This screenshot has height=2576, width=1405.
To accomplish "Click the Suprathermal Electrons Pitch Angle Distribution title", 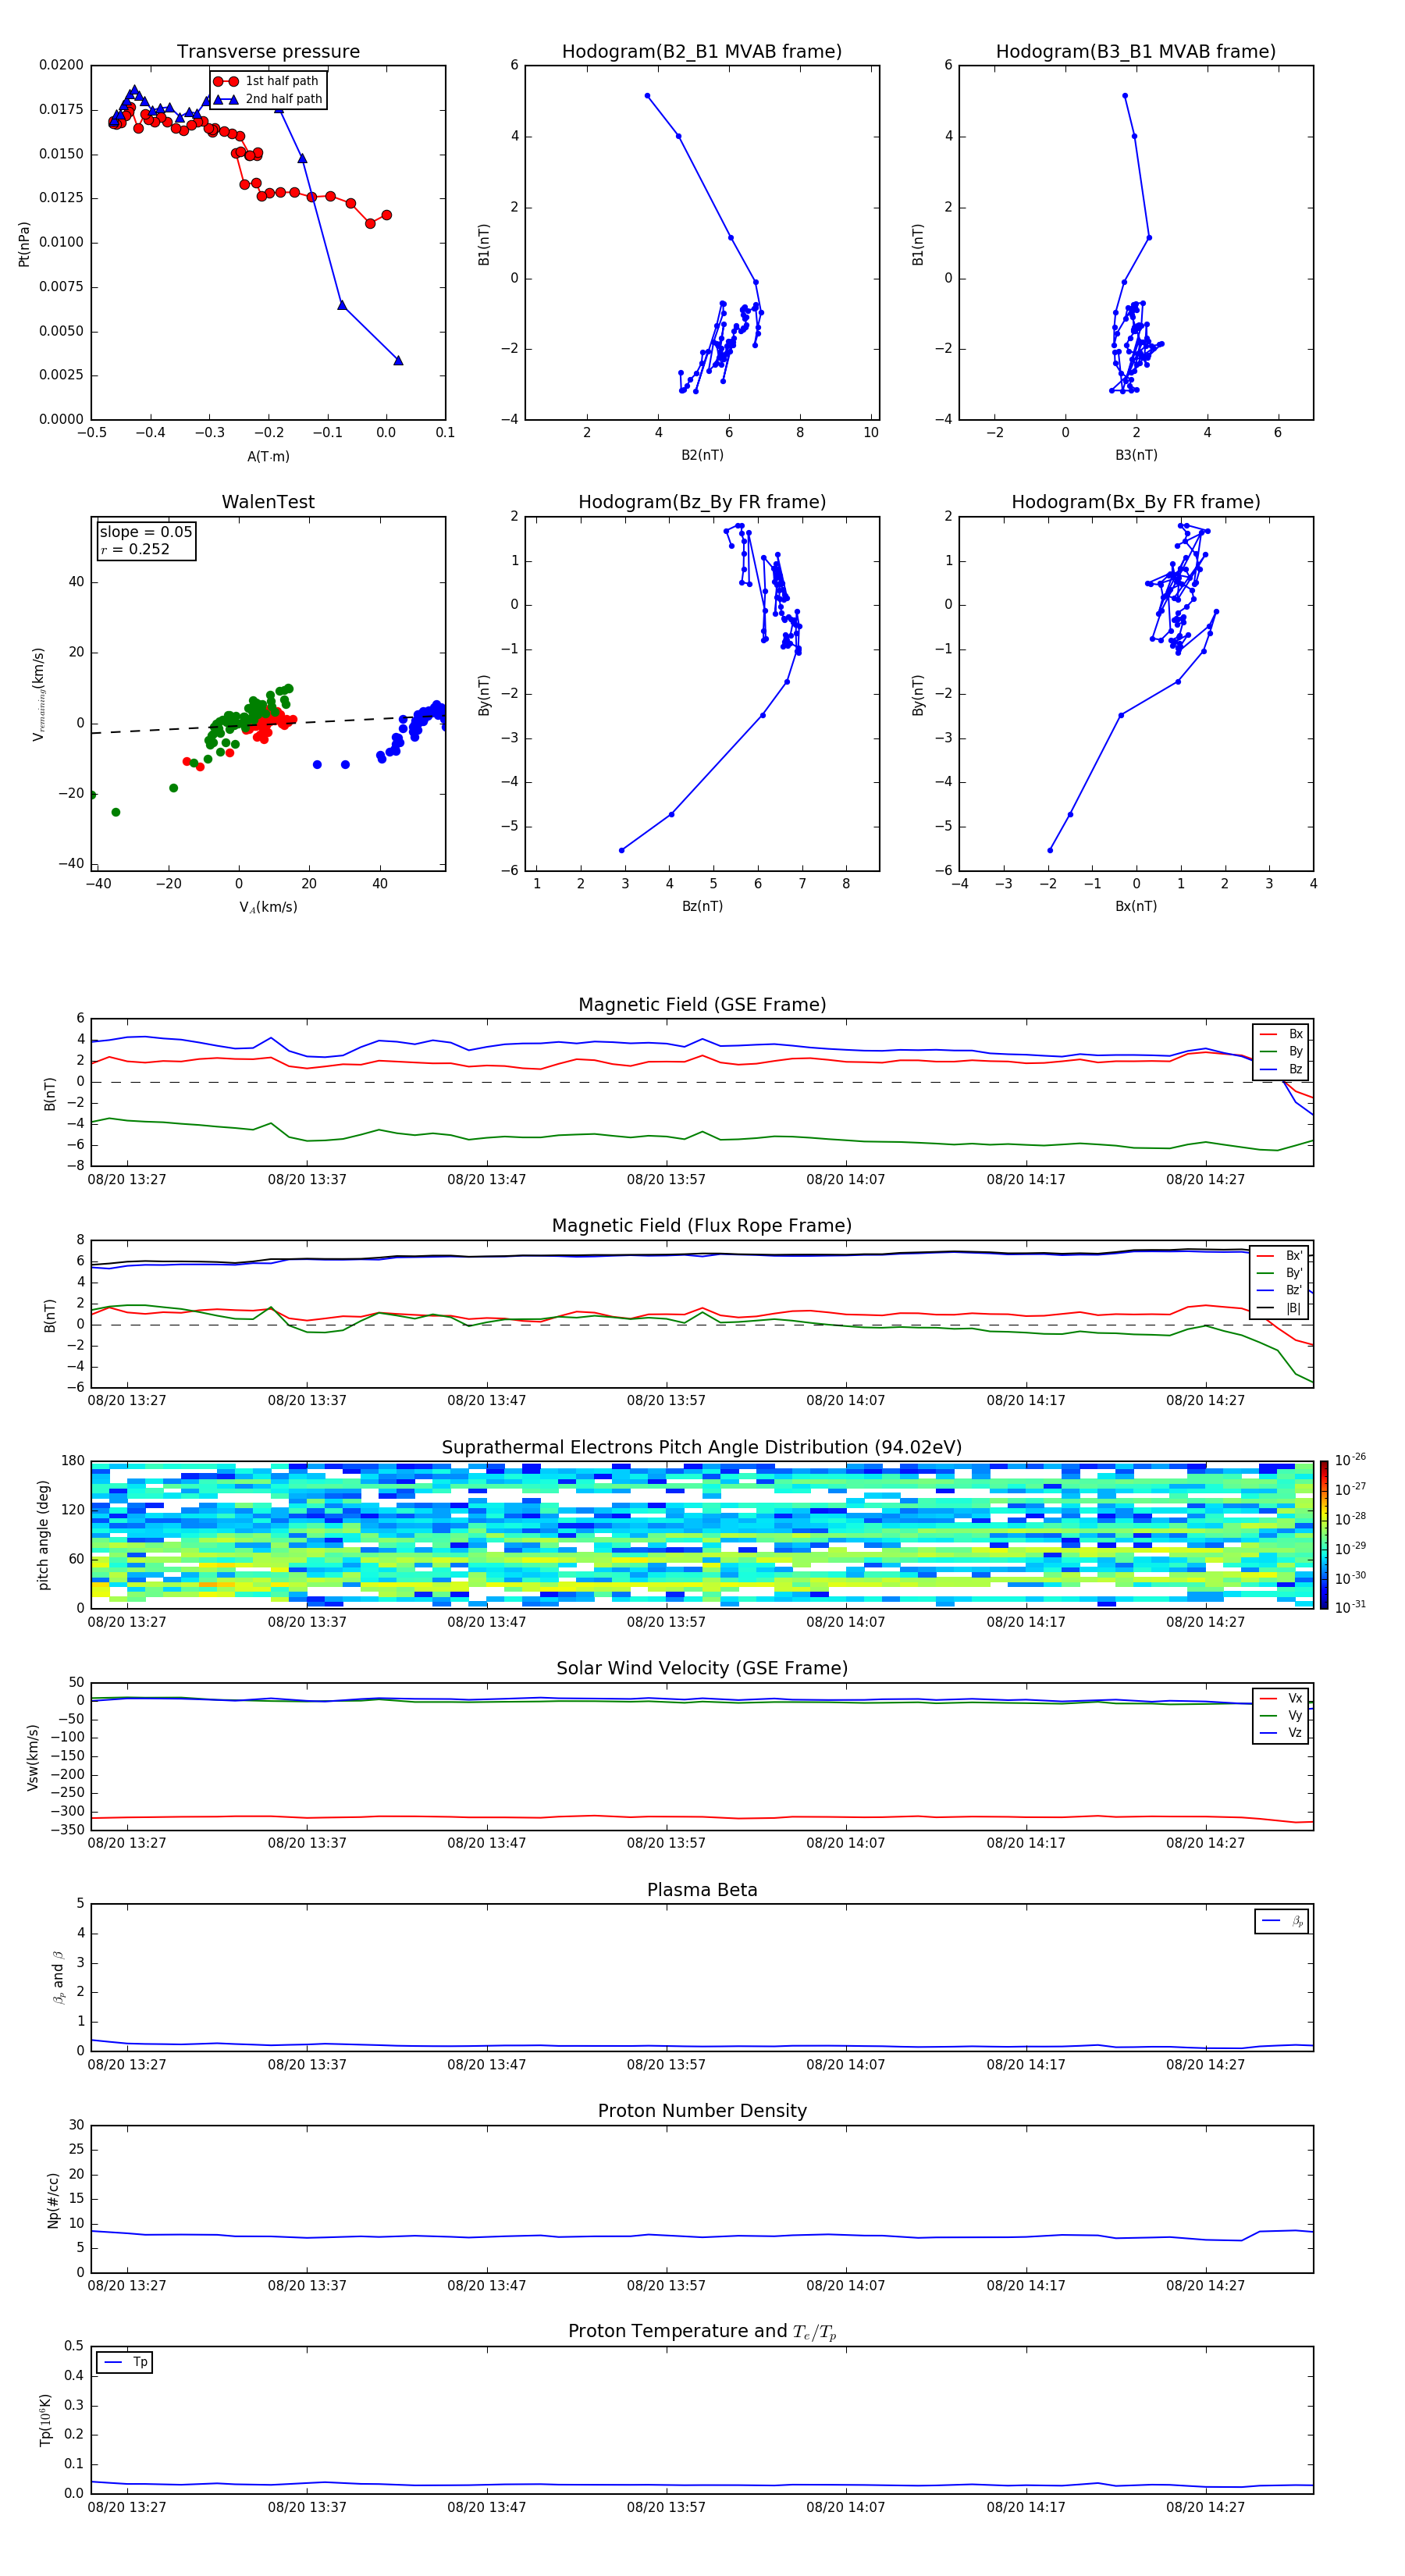I will pyautogui.click(x=702, y=1448).
